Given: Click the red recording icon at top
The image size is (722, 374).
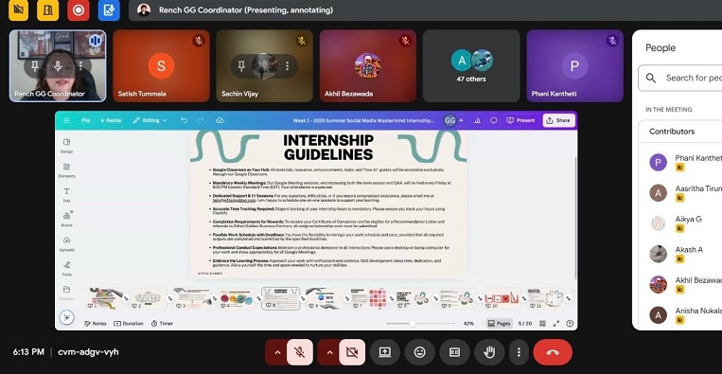Looking at the screenshot, I should point(79,10).
